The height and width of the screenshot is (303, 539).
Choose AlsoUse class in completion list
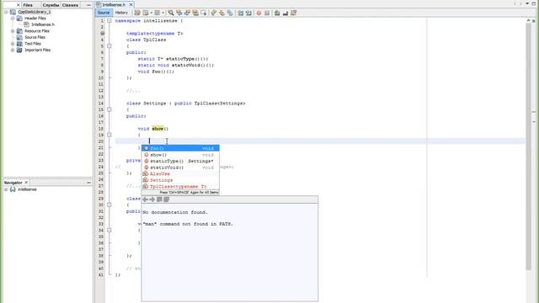[180, 174]
